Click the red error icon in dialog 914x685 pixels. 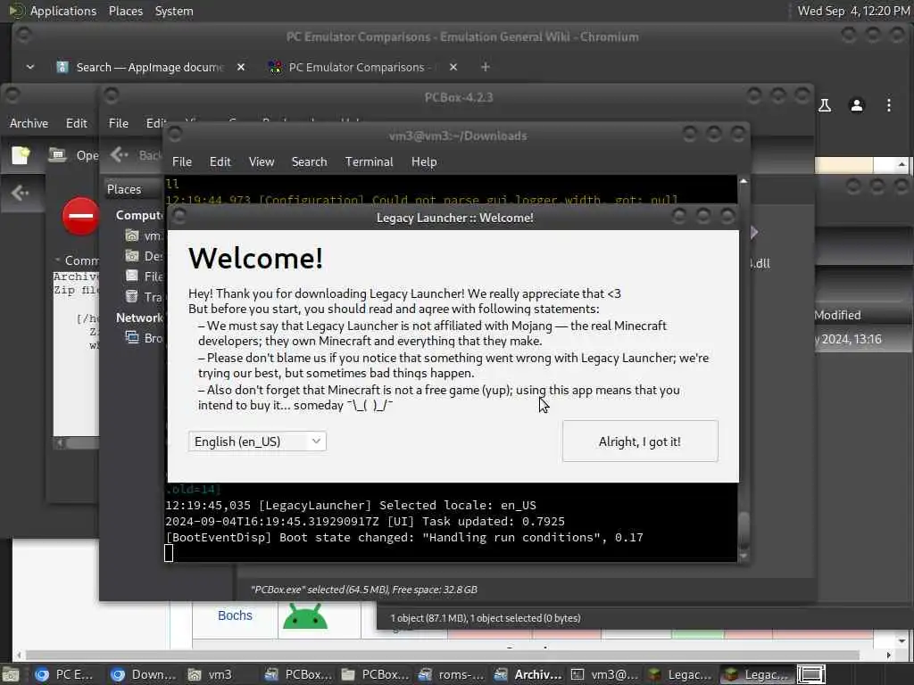(80, 216)
